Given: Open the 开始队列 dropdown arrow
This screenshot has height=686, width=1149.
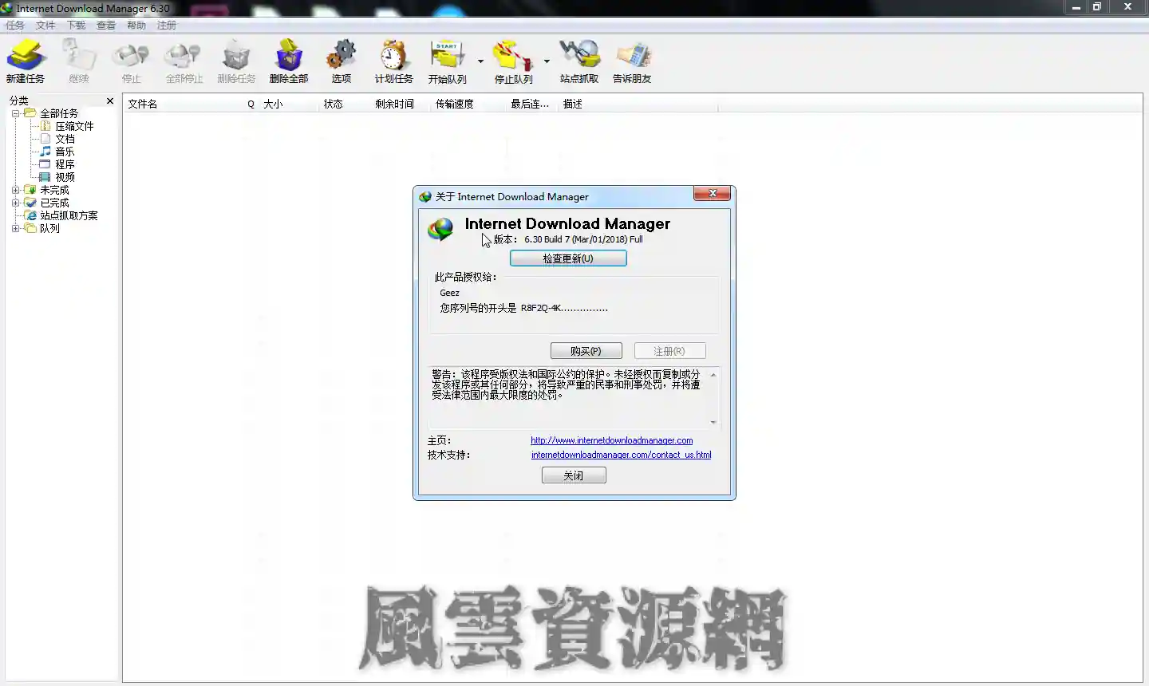Looking at the screenshot, I should pos(480,61).
